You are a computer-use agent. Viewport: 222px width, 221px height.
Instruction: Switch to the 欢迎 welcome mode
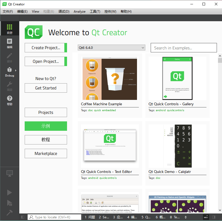(x=9, y=28)
